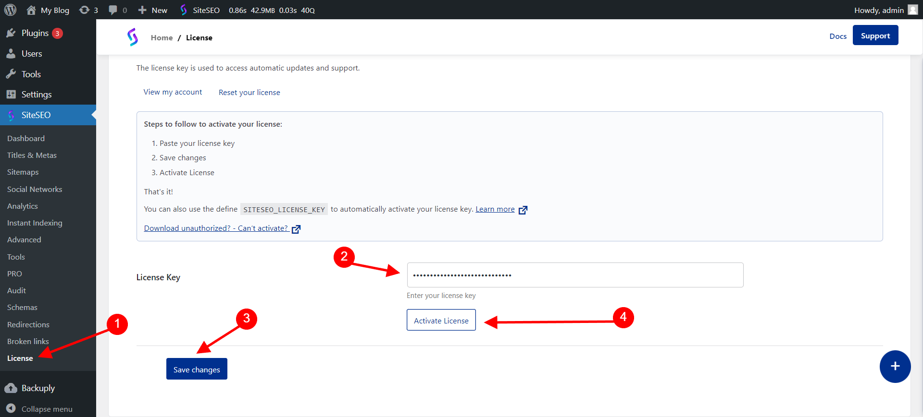Image resolution: width=923 pixels, height=417 pixels.
Task: Click the Reset your license link
Action: pyautogui.click(x=249, y=93)
